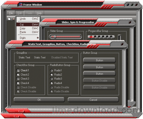Choose Cut from the Edit menu

click(x=28, y=24)
